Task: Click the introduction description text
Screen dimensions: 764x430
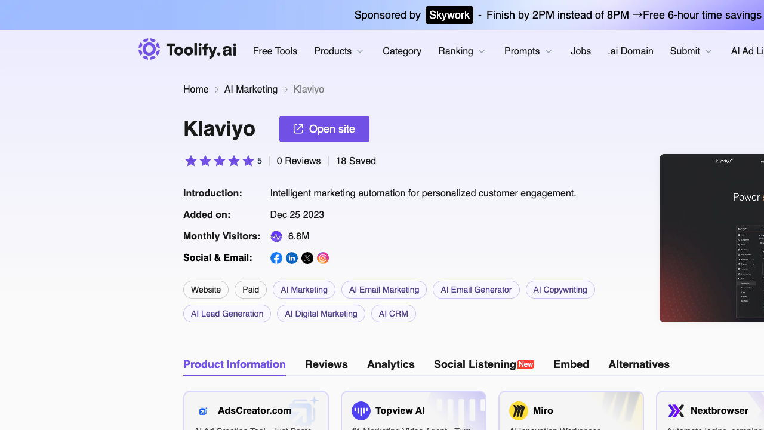Action: (423, 193)
